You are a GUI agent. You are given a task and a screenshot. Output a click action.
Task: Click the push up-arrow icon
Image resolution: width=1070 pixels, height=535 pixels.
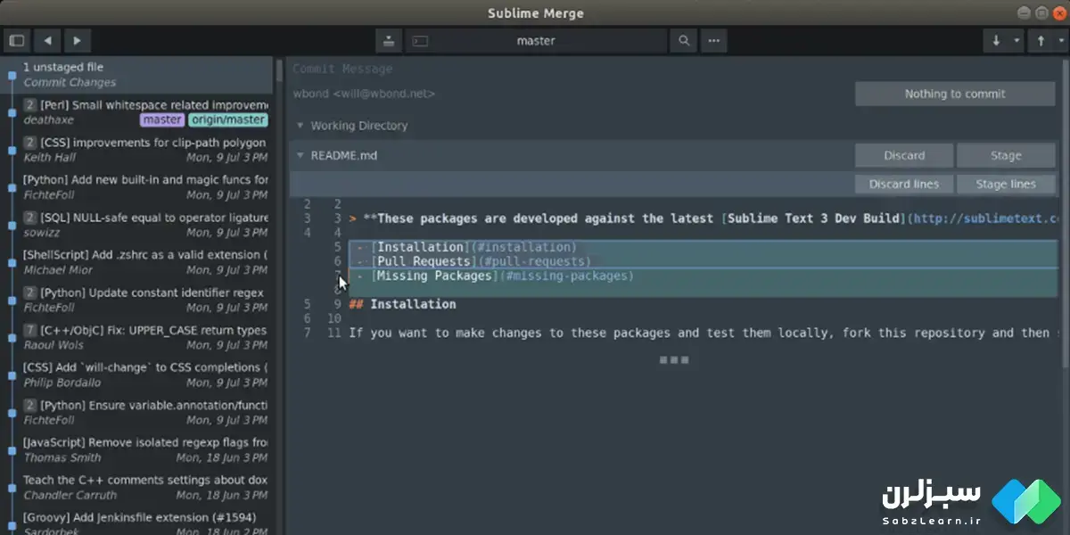point(1041,40)
